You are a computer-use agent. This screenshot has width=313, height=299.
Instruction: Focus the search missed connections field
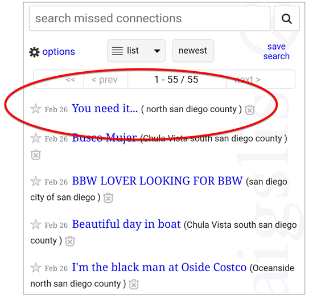pos(150,18)
